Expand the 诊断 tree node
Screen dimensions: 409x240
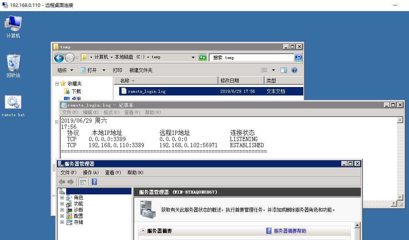(x=62, y=210)
